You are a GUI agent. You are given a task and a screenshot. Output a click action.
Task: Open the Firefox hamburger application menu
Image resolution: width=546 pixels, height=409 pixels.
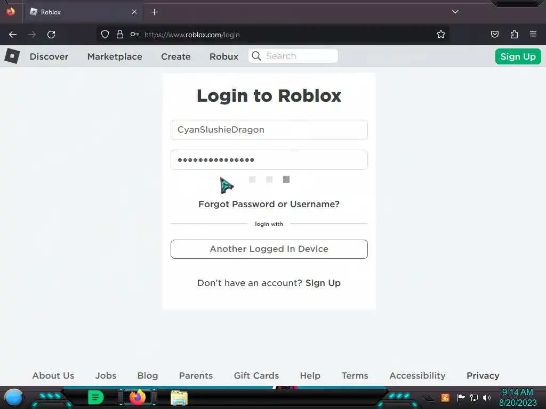(533, 34)
